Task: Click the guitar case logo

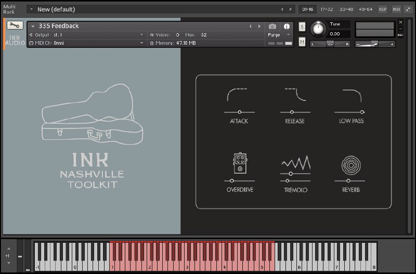Action: click(x=92, y=113)
